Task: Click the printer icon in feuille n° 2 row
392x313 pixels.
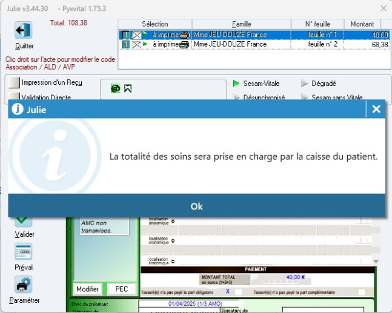Action: pos(184,44)
